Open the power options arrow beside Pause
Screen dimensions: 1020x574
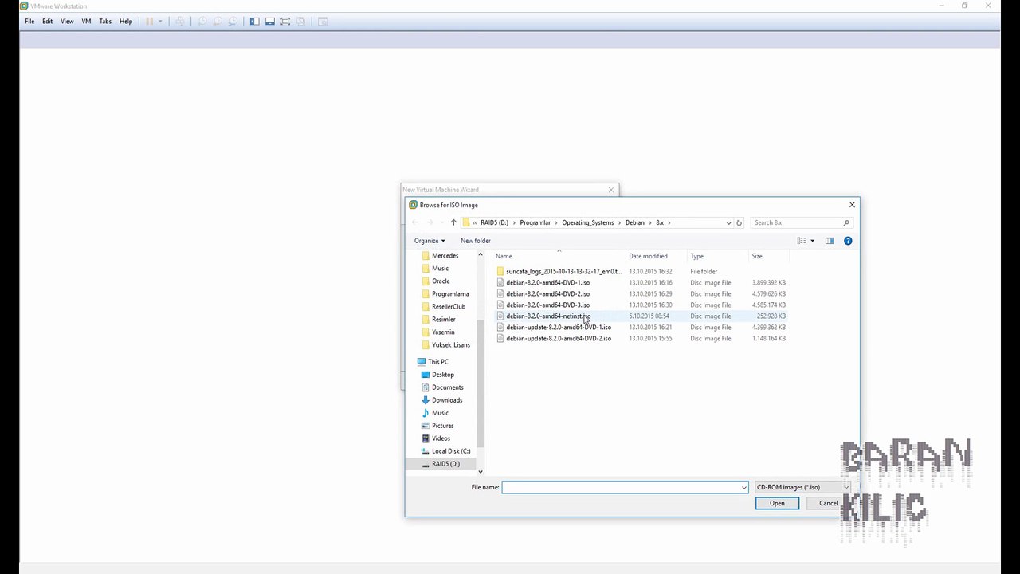tap(160, 22)
